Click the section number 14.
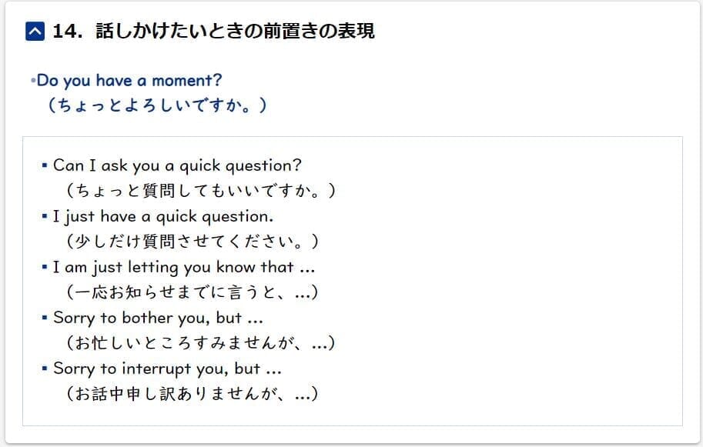This screenshot has height=447, width=703. pyautogui.click(x=67, y=32)
